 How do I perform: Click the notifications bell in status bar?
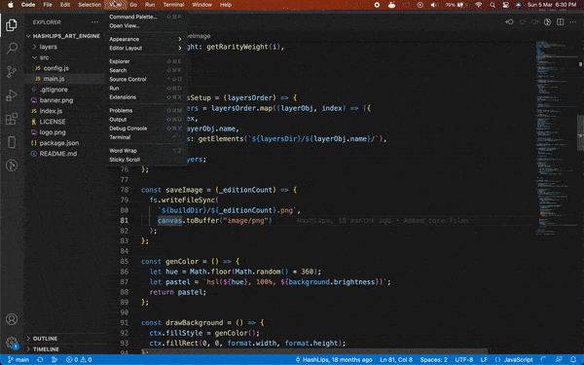573,360
